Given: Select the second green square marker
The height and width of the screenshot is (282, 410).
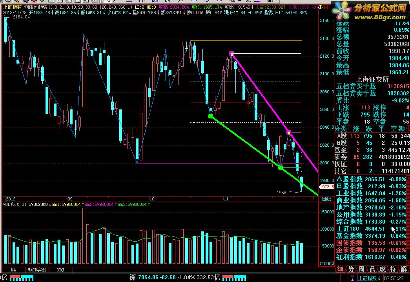Looking at the screenshot, I should tap(281, 167).
